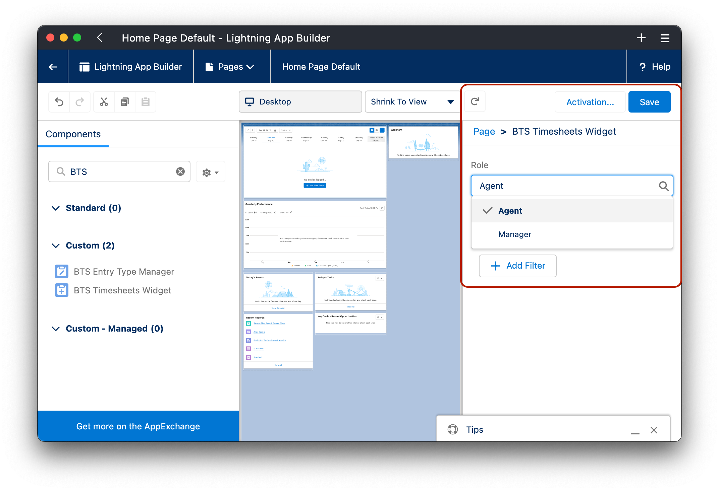This screenshot has height=491, width=719.
Task: Click Add Time Entry button in canvas
Action: tap(315, 185)
